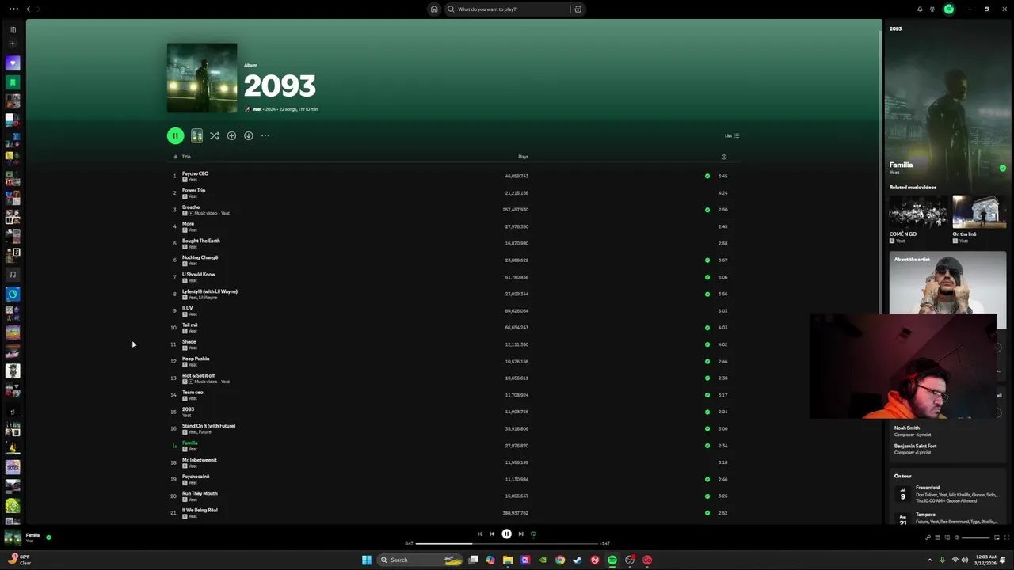The image size is (1014, 570).
Task: Open the Friend Activity icon
Action: (932, 9)
